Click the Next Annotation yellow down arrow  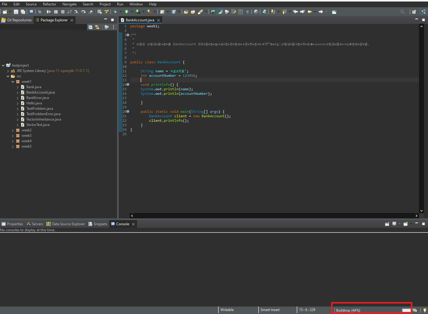273,12
